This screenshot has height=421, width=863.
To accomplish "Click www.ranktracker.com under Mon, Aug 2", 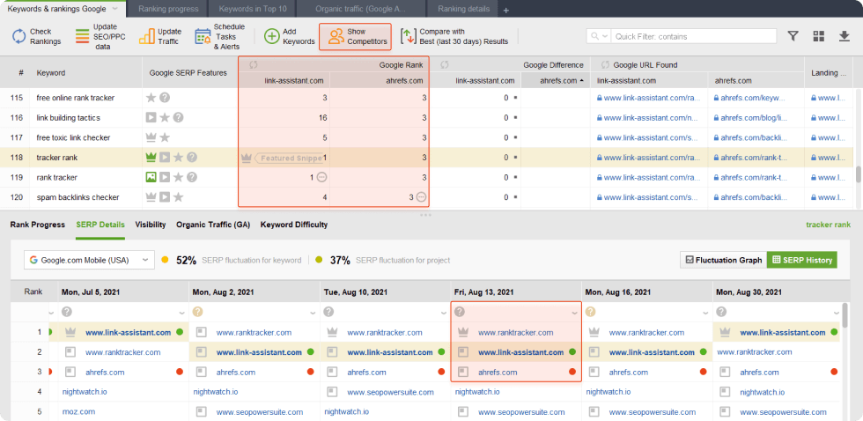I will click(x=254, y=332).
